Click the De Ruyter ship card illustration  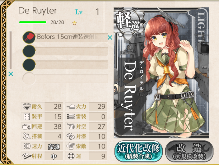tap(161, 72)
